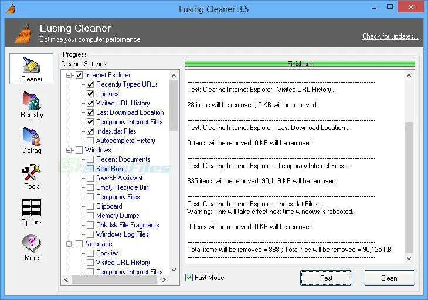
Task: Collapse the Internet Explorer tree node
Action: (69, 75)
